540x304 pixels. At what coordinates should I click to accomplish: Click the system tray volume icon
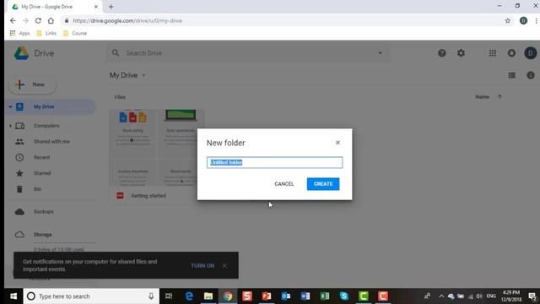click(479, 296)
